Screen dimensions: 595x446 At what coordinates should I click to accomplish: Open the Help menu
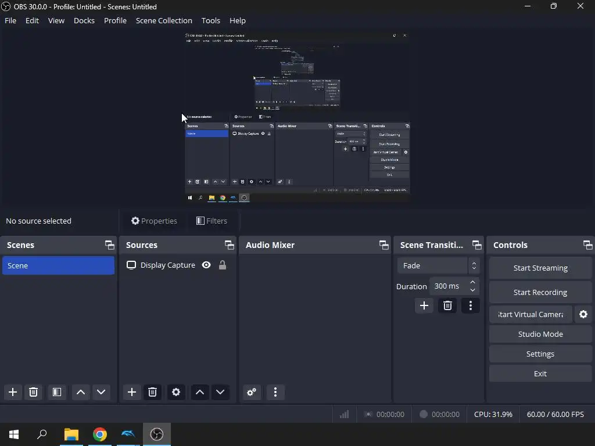point(238,20)
